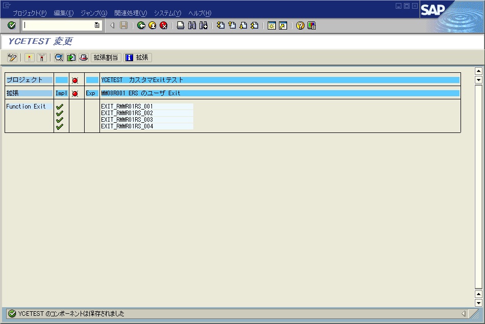Click the Exit icon in the standard toolbar
This screenshot has width=485, height=324.
(x=151, y=26)
